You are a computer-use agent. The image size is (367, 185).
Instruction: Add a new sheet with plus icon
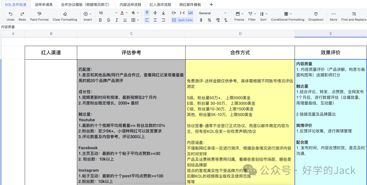[x=211, y=4]
